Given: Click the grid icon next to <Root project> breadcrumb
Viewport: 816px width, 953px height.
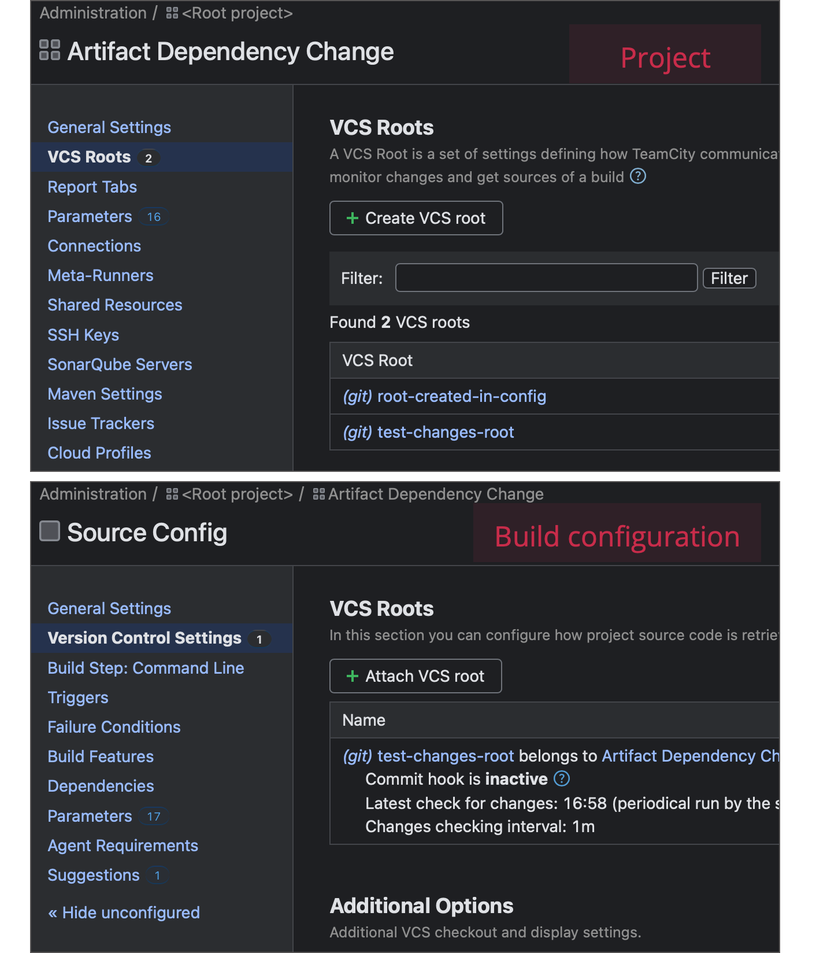Looking at the screenshot, I should point(171,12).
